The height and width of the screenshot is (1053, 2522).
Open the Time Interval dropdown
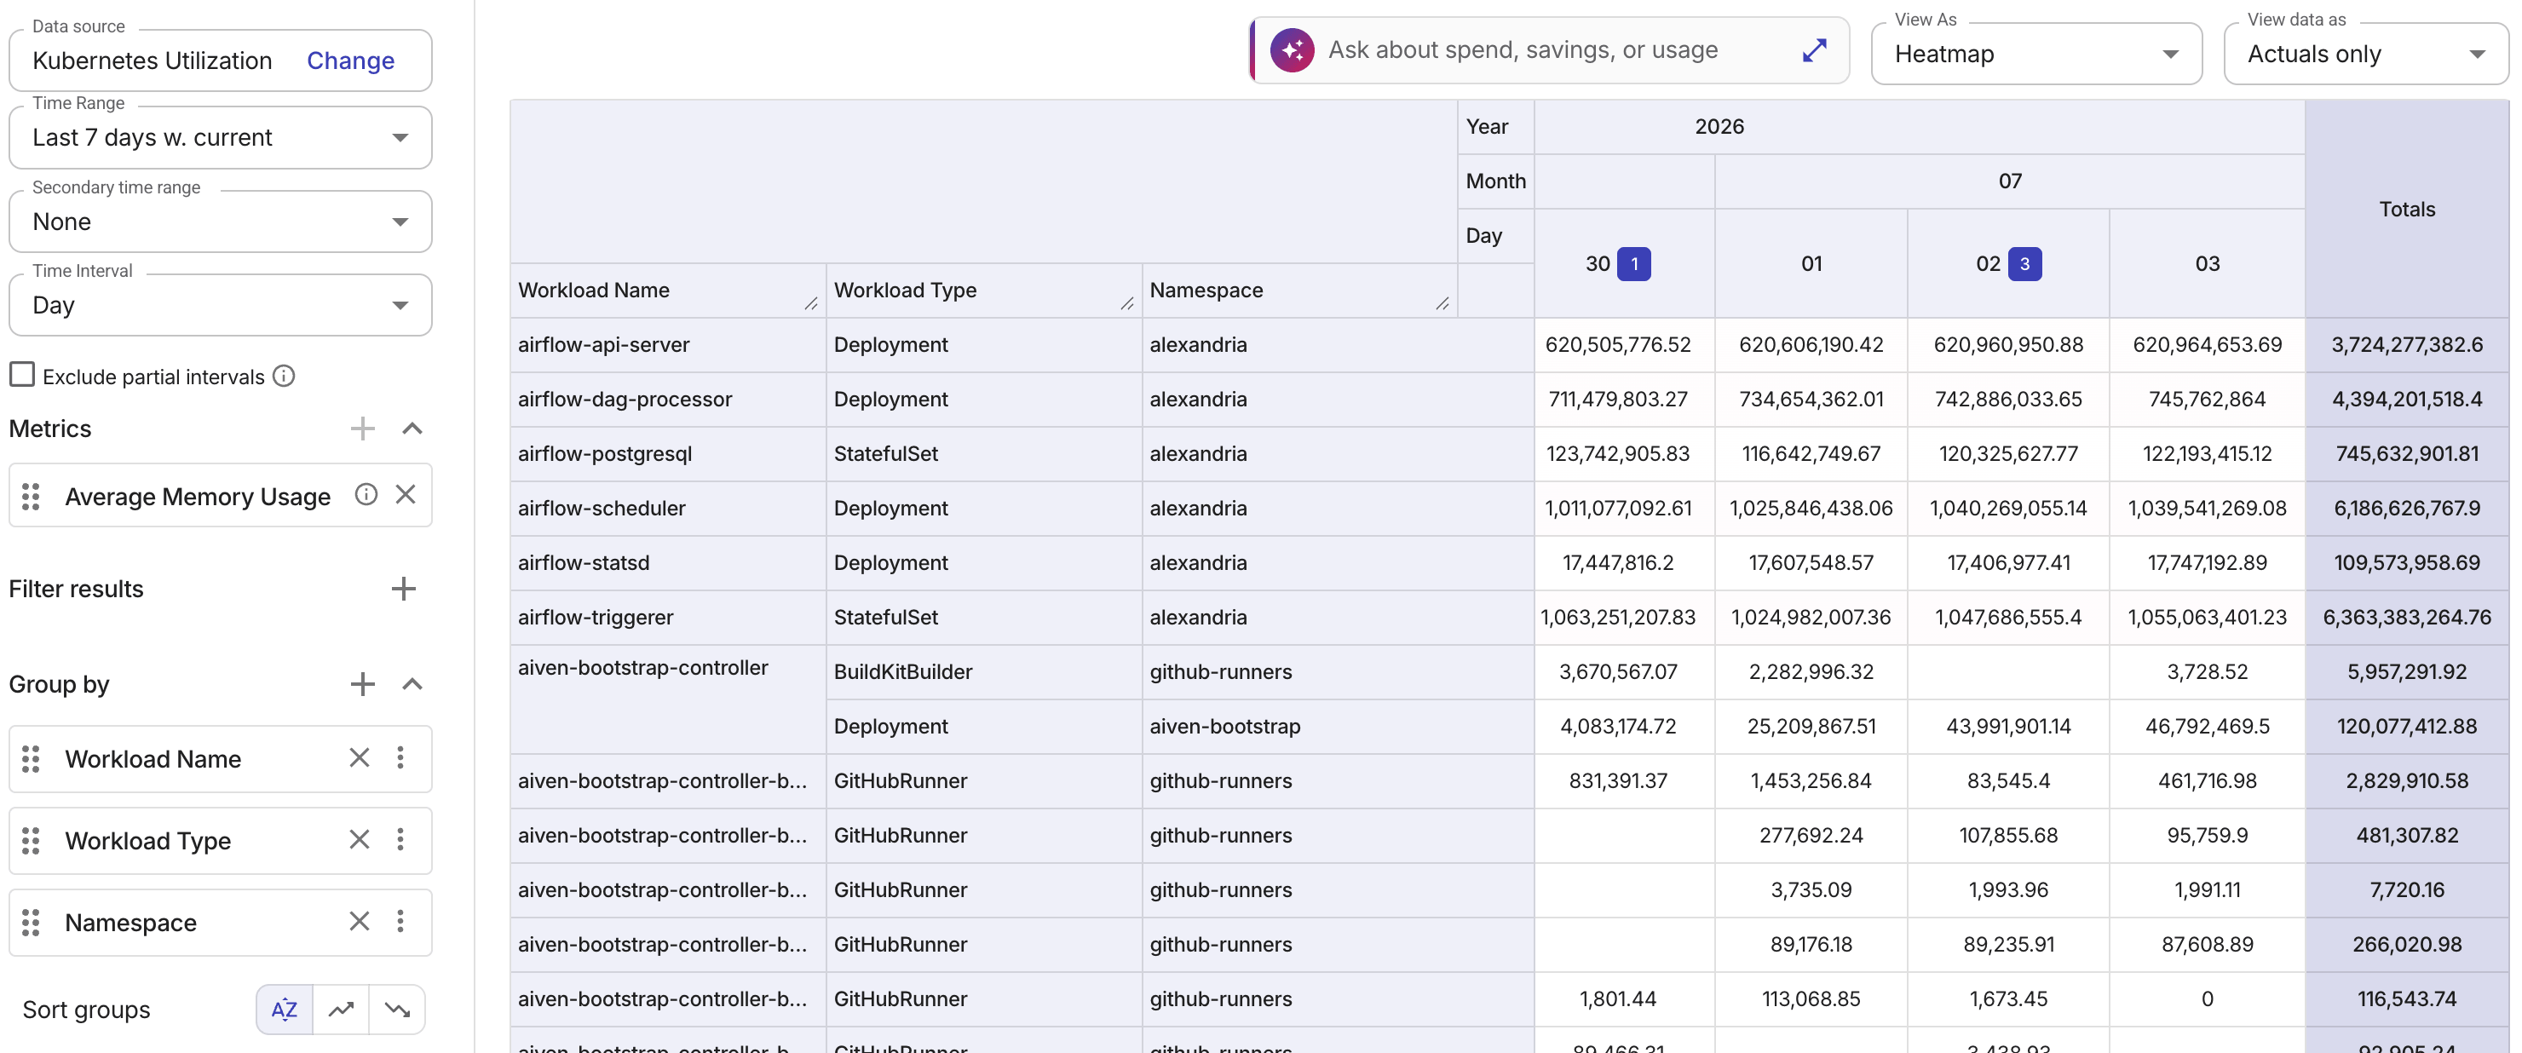pyautogui.click(x=221, y=304)
